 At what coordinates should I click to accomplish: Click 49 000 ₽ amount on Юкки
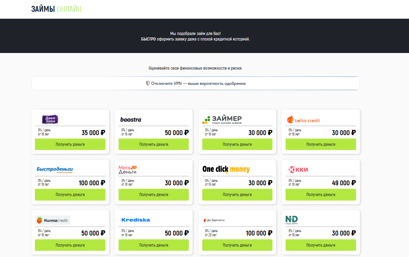[x=344, y=183]
